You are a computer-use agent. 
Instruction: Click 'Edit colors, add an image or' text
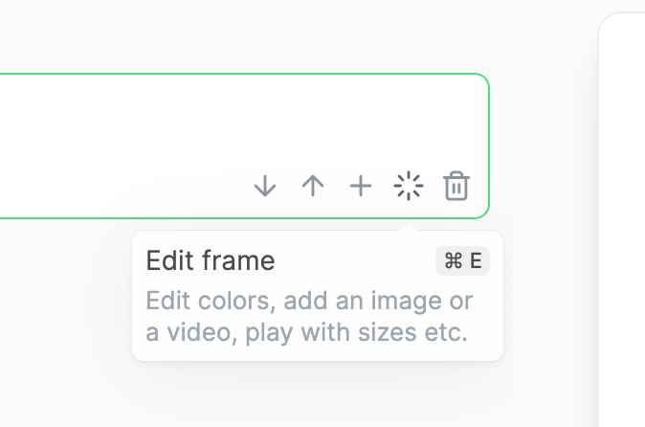(309, 301)
